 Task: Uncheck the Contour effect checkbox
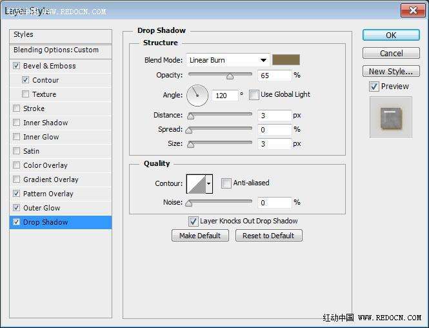[25, 79]
